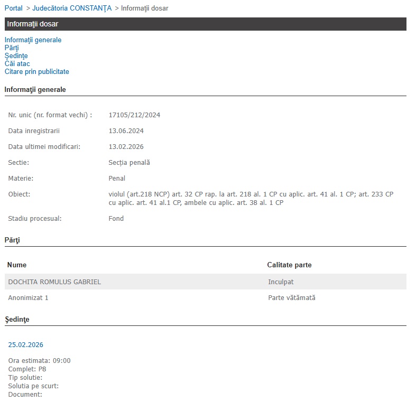Select the Secția penală value
Viewport: 416px width, 402px height.
pos(129,163)
